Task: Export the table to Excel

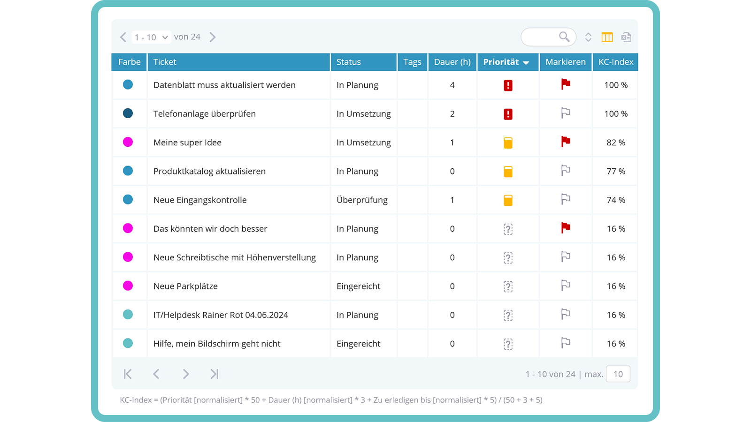Action: coord(626,37)
